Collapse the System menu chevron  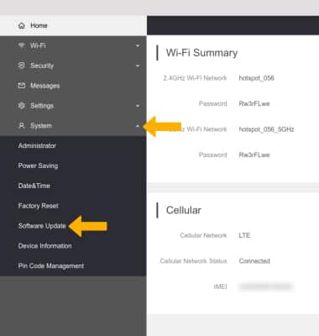point(138,126)
